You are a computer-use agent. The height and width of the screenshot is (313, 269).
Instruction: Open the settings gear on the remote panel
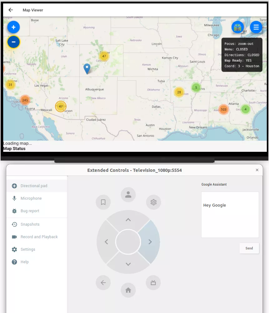[153, 202]
